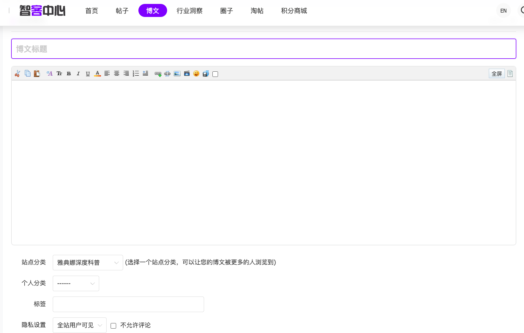Image resolution: width=524 pixels, height=333 pixels.
Task: Open the emoji smiley picker
Action: click(196, 73)
